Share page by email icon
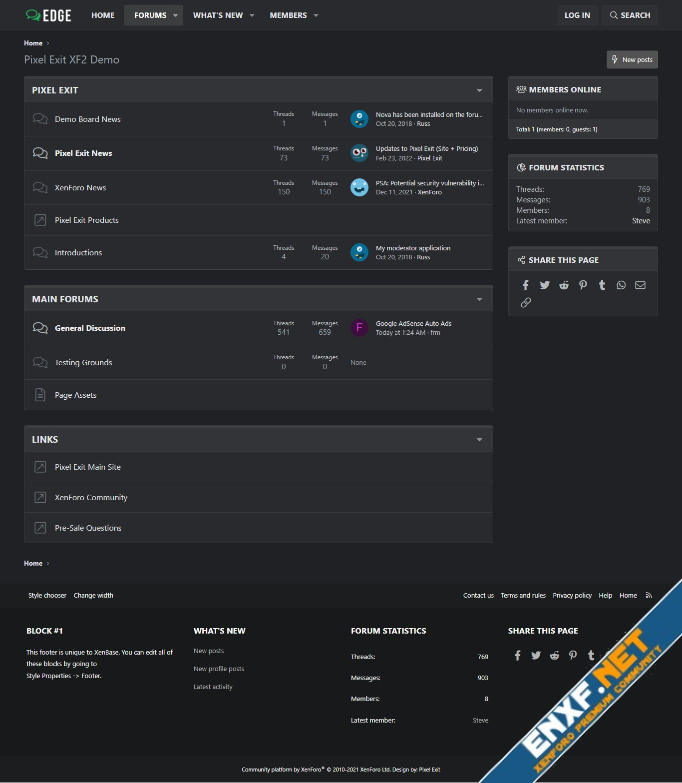 click(x=640, y=285)
